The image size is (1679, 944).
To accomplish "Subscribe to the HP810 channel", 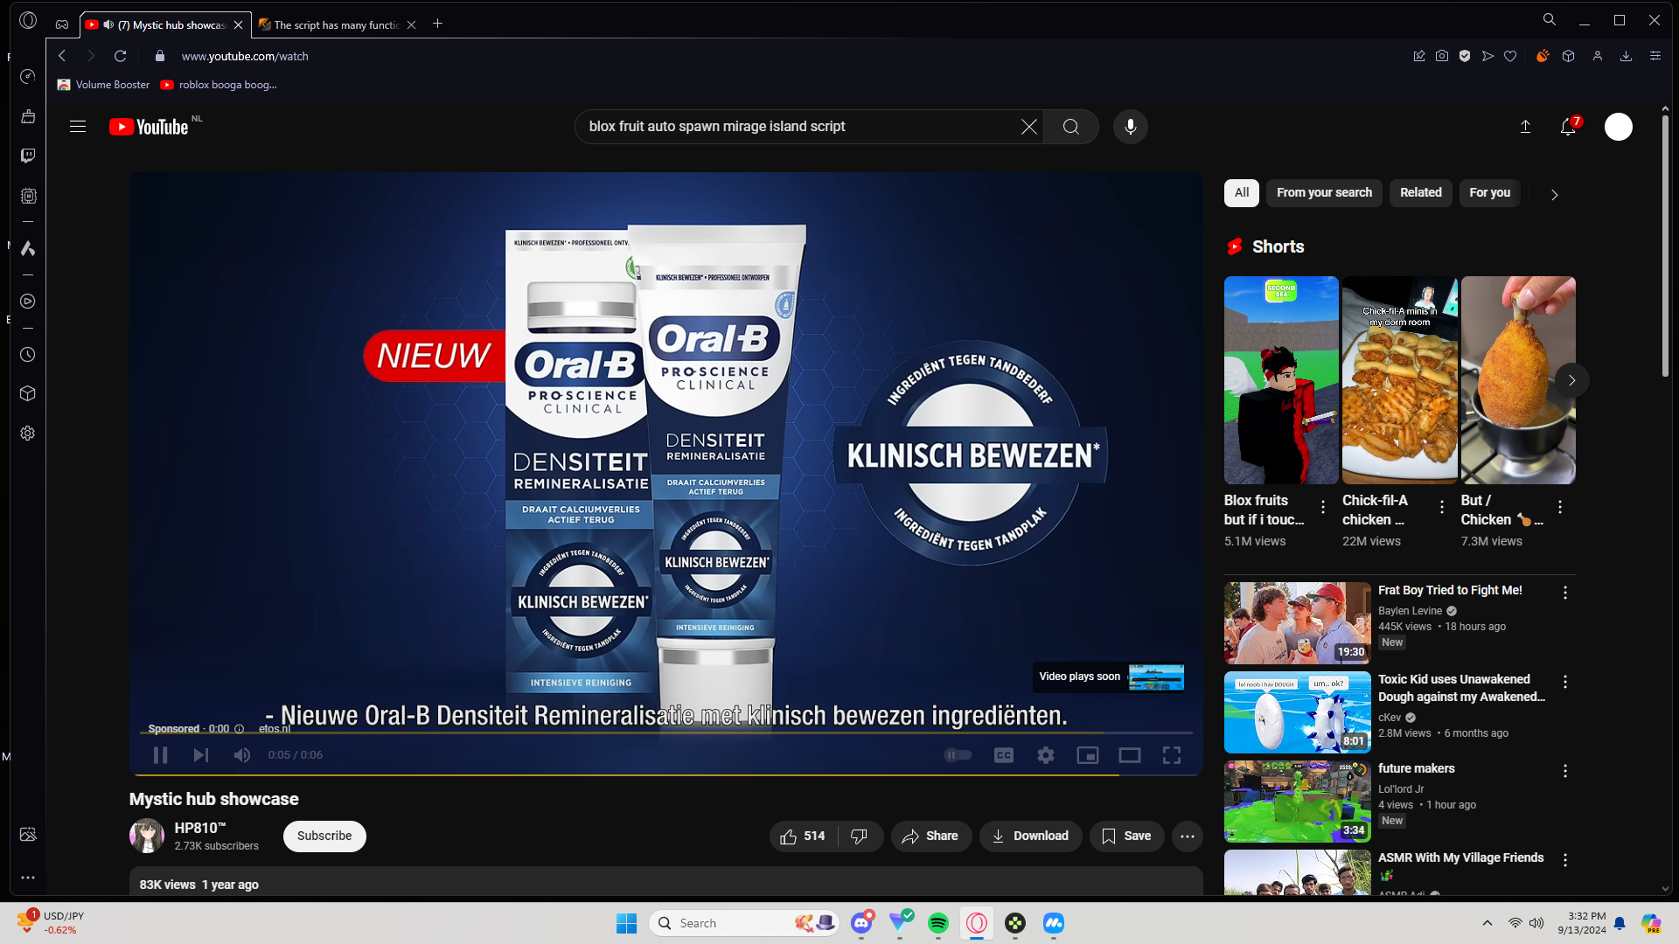I will pos(324,836).
